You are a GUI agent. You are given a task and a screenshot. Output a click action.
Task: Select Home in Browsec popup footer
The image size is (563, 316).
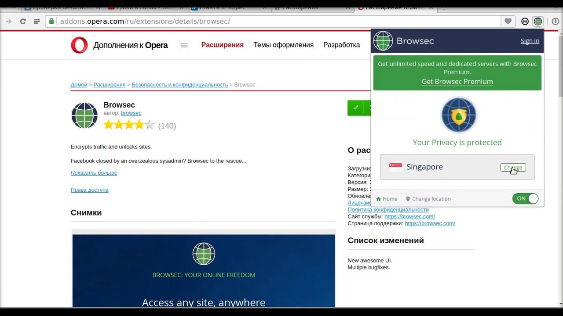pos(387,199)
